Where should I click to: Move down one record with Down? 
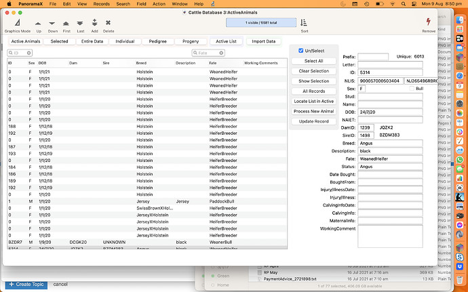52,26
